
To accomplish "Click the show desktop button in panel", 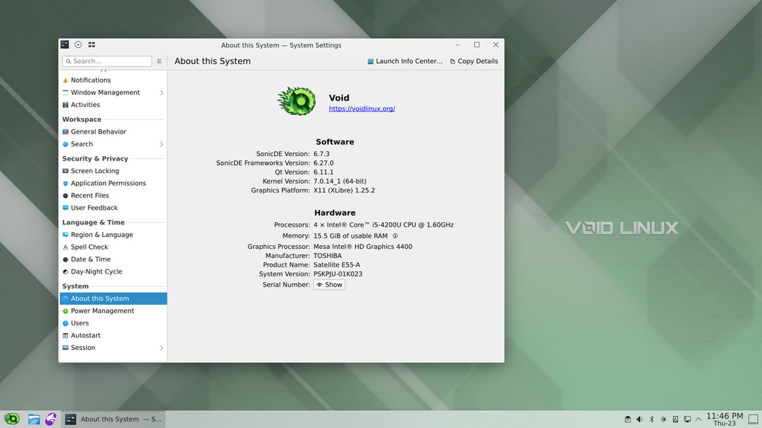I will 753,419.
